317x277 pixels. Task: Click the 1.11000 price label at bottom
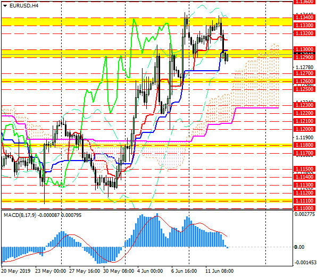(304, 208)
